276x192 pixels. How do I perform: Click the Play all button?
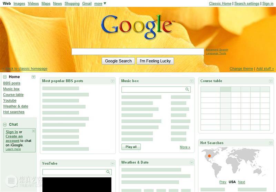pyautogui.click(x=131, y=147)
